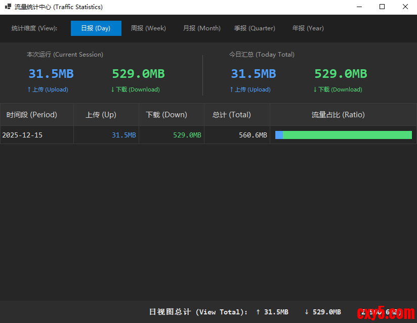Click the 560.6MB total cell in table
Screen dimensions: 417x323
point(253,135)
